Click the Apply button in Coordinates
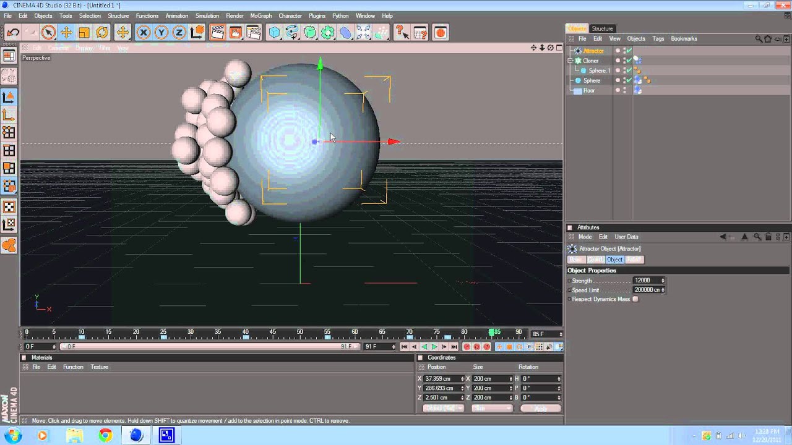 (x=540, y=409)
